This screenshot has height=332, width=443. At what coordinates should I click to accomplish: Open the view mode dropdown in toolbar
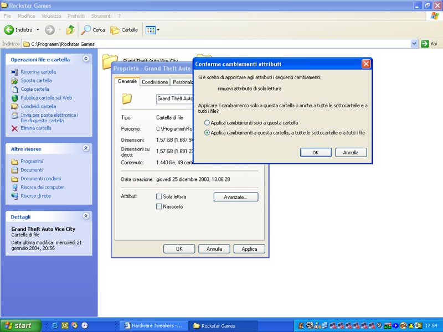[158, 30]
